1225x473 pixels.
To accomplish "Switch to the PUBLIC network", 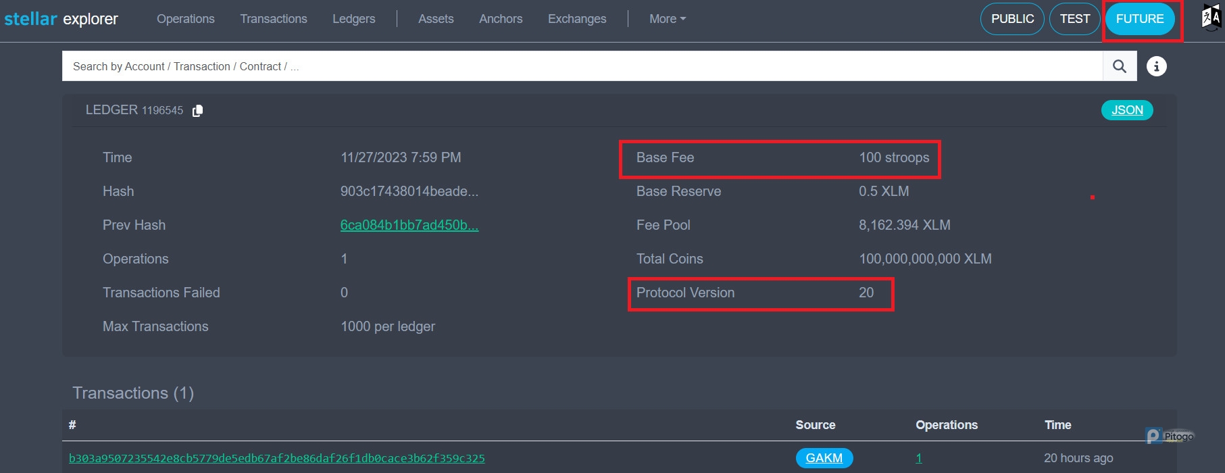I will [x=1011, y=19].
